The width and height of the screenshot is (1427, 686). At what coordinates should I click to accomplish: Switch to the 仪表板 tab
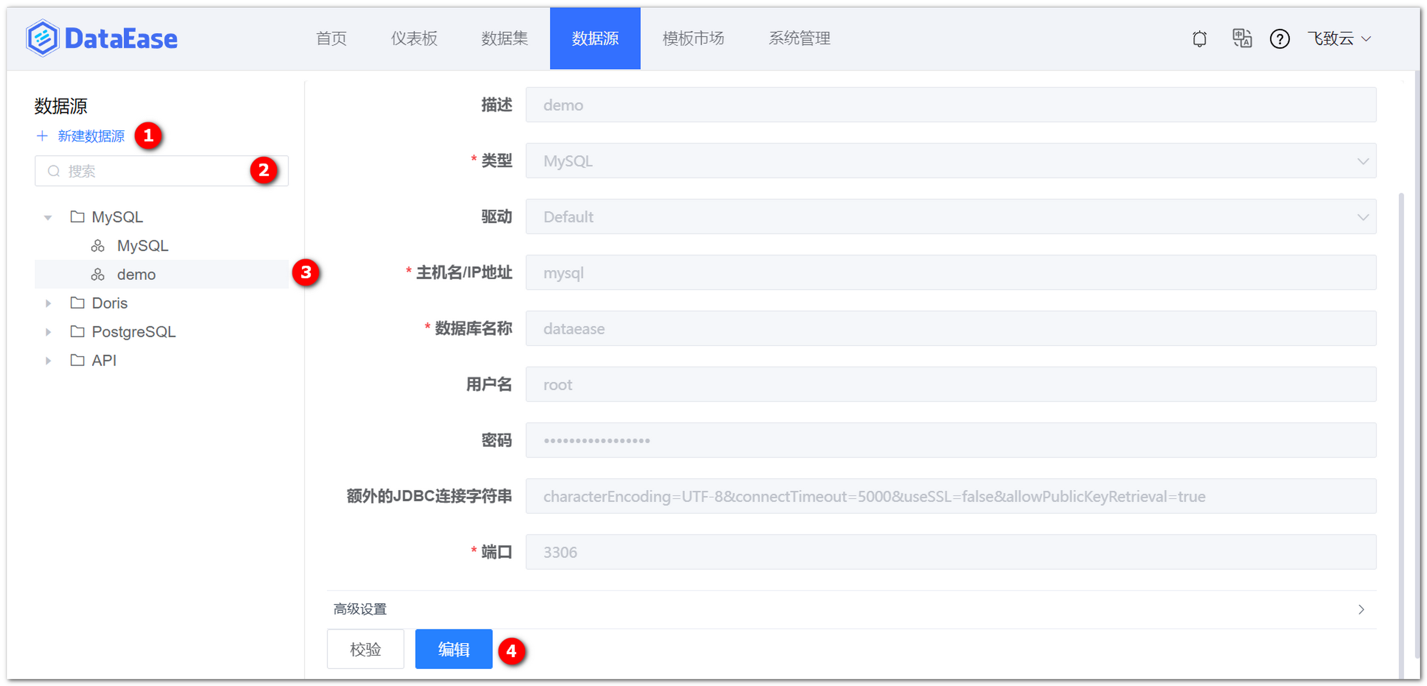(414, 39)
